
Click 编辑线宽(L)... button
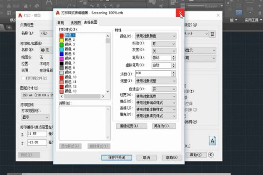click(x=132, y=126)
